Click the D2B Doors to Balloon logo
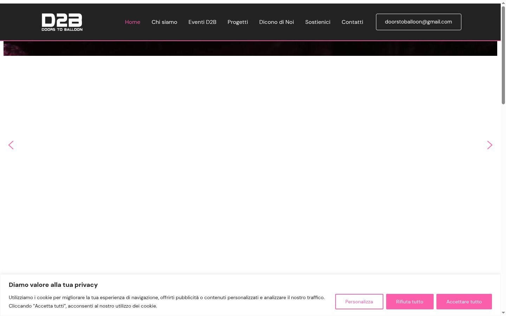The image size is (506, 316). point(62,22)
